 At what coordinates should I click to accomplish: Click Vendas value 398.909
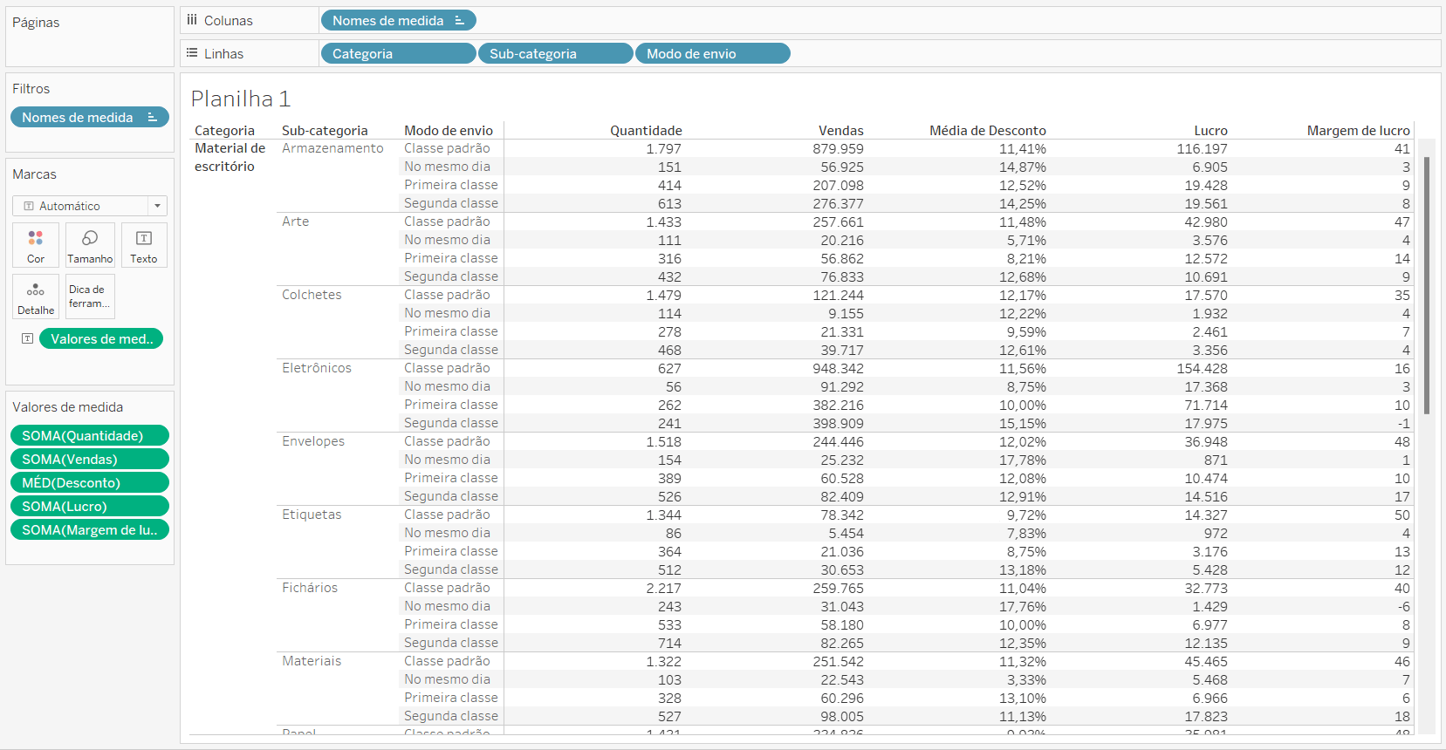tap(838, 424)
